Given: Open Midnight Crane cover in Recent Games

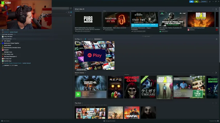Looking at the screenshot, I should pyautogui.click(x=132, y=87).
